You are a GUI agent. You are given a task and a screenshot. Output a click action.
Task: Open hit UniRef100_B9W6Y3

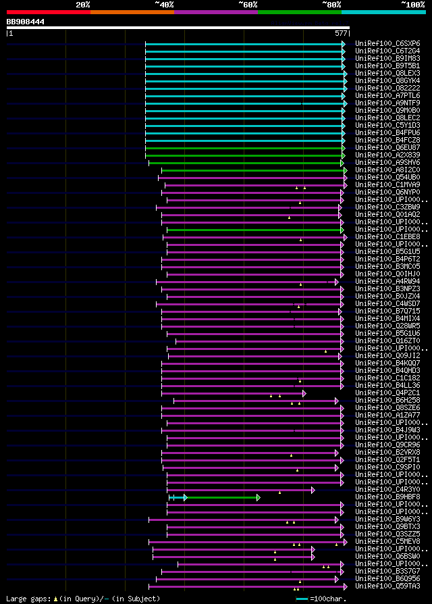(387, 520)
